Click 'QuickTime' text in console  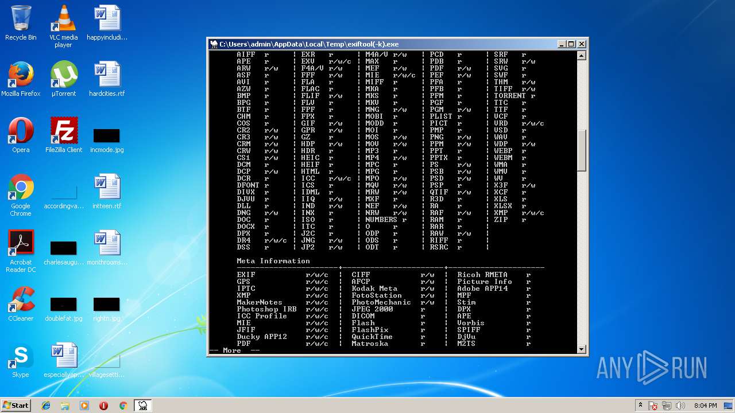pos(372,337)
